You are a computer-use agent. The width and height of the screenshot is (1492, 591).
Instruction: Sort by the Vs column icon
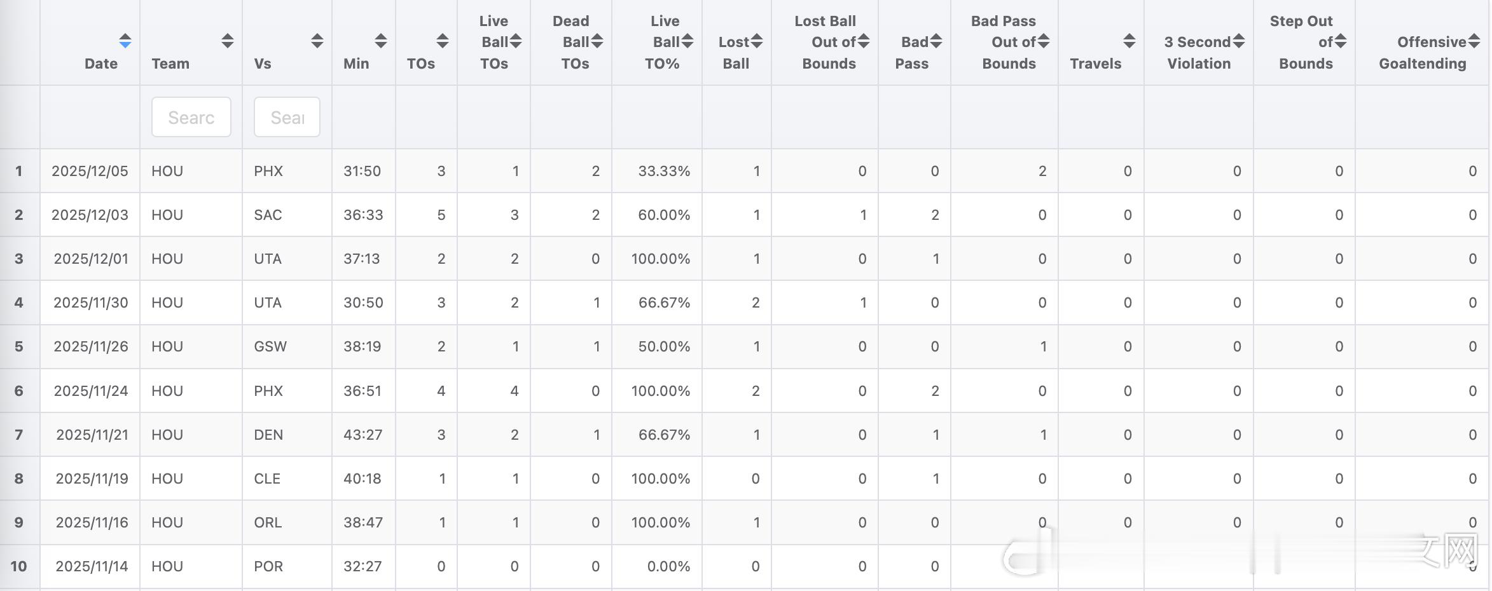[317, 41]
